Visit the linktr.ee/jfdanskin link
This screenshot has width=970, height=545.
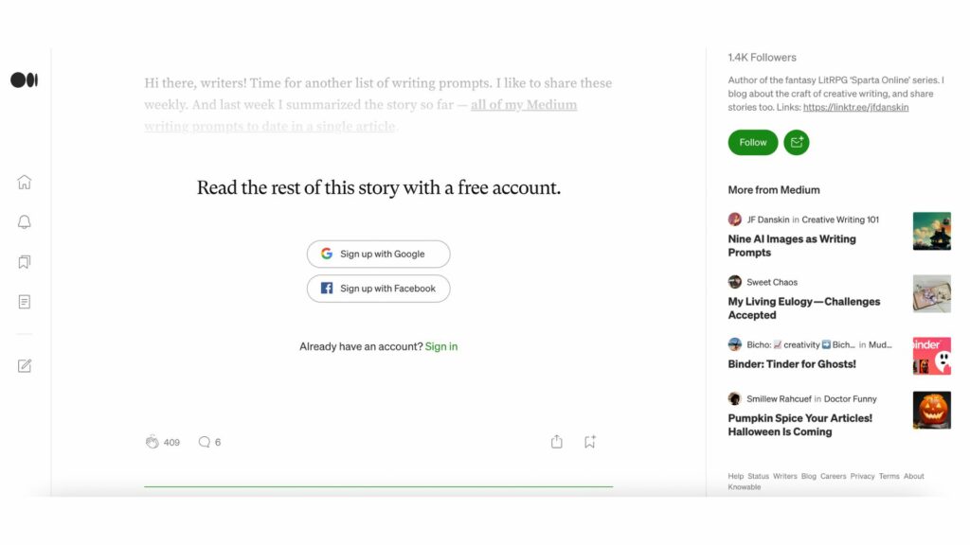[x=855, y=107]
